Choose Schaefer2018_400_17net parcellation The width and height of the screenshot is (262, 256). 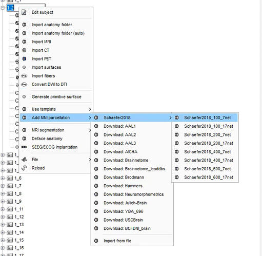(205, 160)
